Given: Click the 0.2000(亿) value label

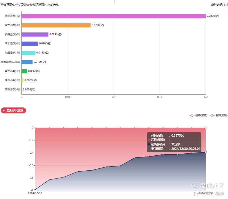Looking at the screenshot, I should point(213,16).
